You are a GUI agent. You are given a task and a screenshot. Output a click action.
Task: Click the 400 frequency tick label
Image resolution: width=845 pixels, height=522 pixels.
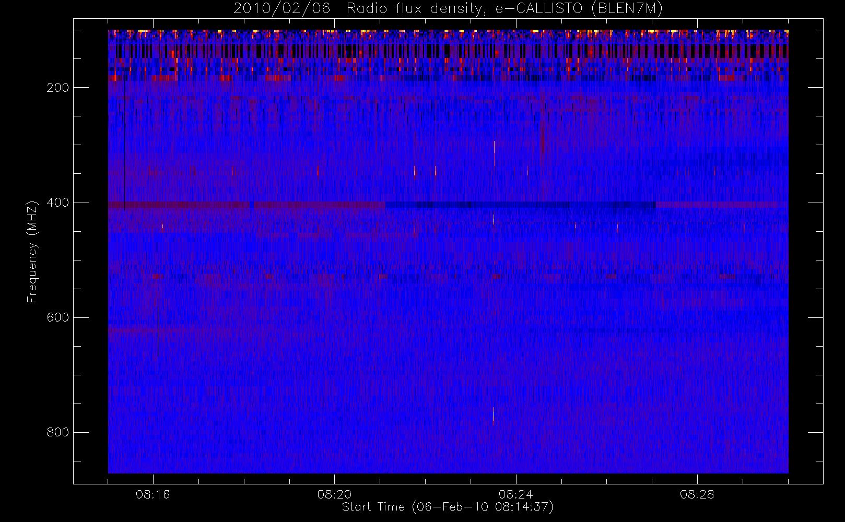[57, 203]
